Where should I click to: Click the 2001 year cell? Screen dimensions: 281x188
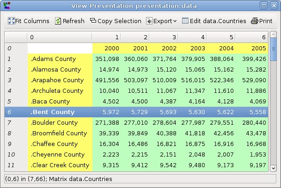[135, 48]
